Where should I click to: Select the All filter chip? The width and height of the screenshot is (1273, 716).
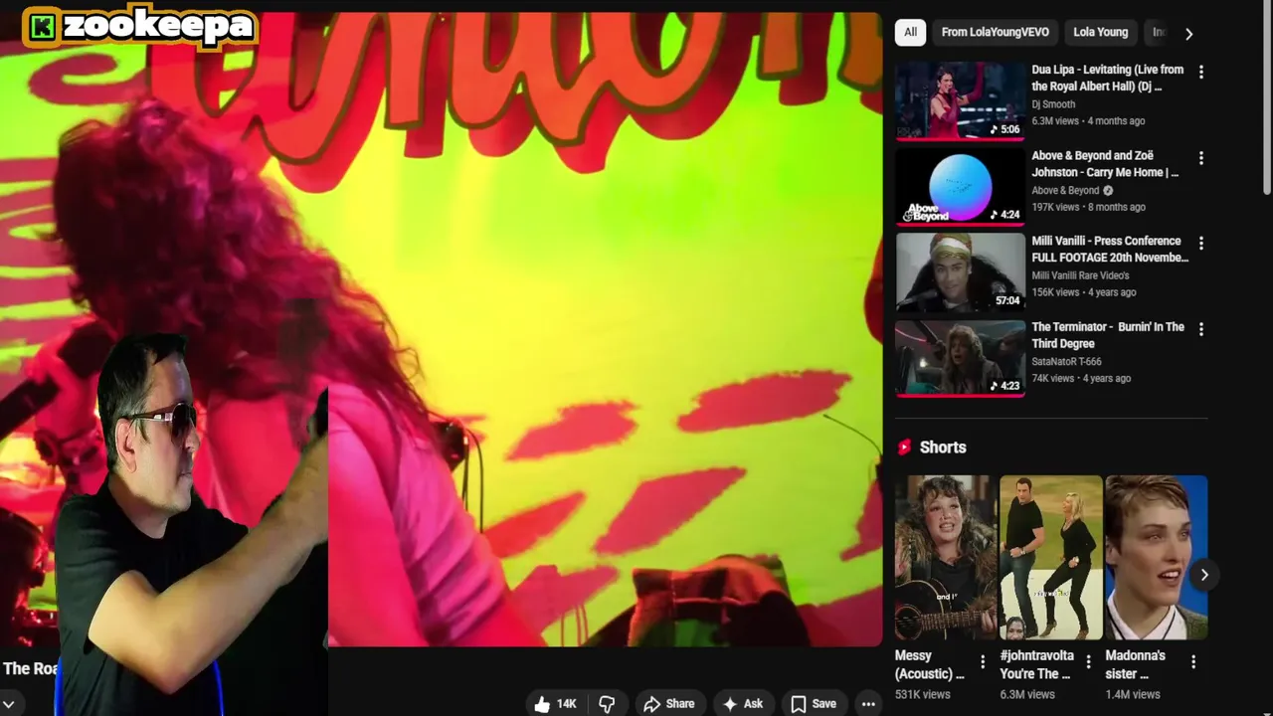point(910,33)
